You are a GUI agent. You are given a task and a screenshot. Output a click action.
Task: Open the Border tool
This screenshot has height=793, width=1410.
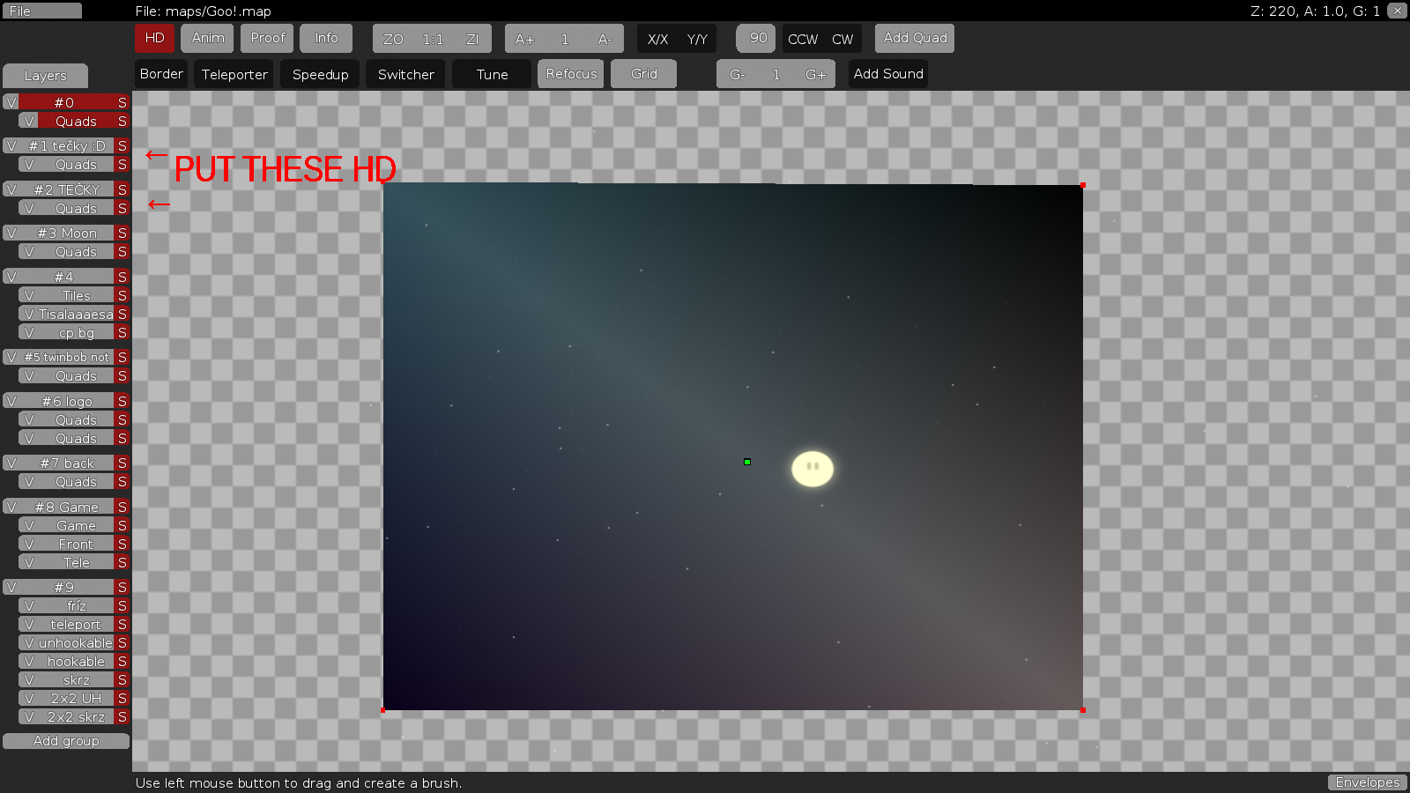pos(160,73)
